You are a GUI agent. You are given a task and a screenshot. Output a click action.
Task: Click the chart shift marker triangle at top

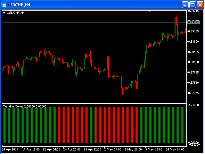(150, 12)
